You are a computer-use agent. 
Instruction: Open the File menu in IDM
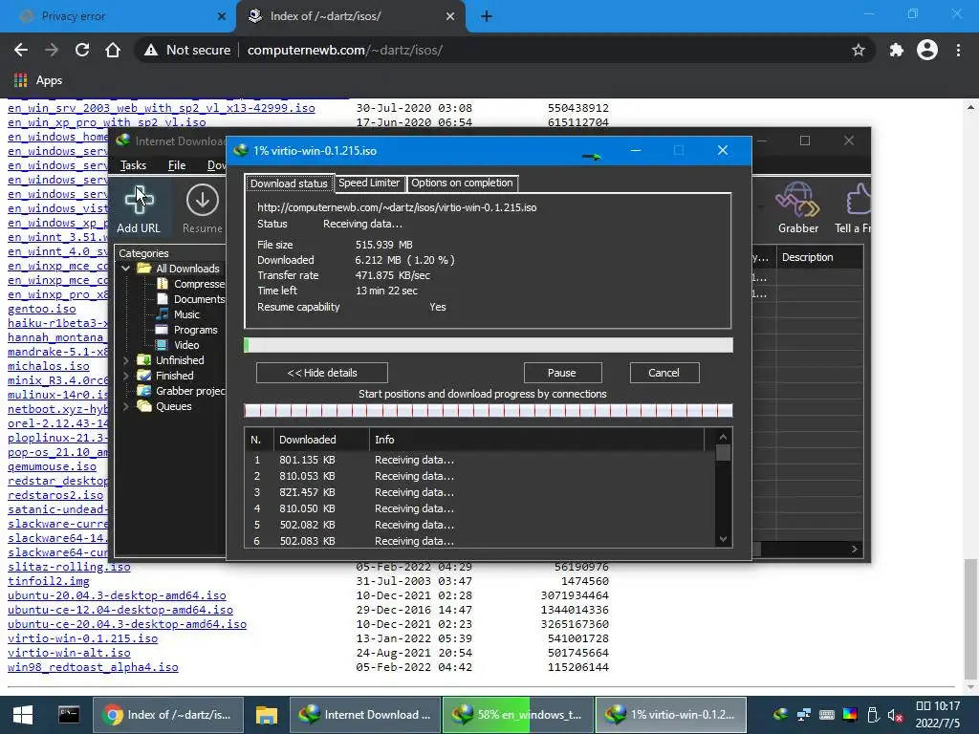tap(177, 165)
